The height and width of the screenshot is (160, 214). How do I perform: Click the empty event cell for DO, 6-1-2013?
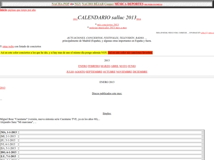tap(110, 152)
